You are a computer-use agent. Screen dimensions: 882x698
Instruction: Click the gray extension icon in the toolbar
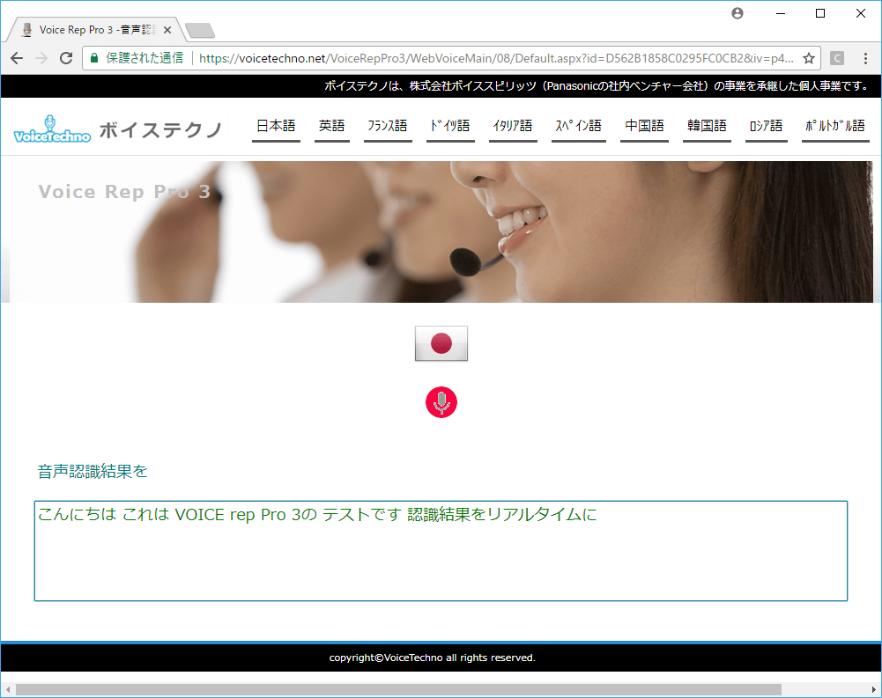pos(837,58)
